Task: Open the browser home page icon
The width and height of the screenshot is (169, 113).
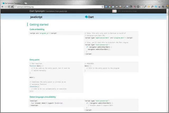Action: [12, 7]
